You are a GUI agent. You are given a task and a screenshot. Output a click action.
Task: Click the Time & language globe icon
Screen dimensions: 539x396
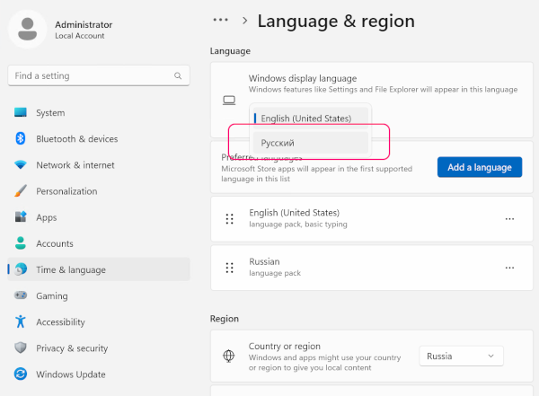(x=21, y=269)
